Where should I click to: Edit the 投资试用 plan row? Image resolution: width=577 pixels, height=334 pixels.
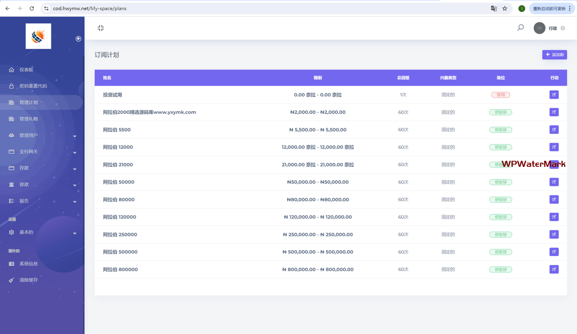pyautogui.click(x=554, y=95)
